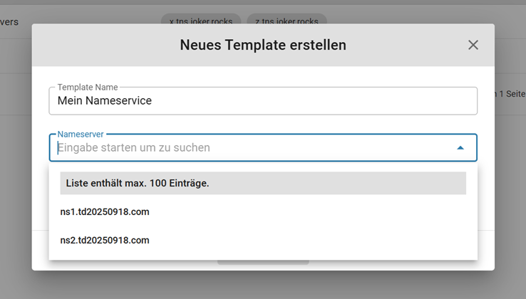Click the dialog title Neues Template erstellen

click(263, 45)
